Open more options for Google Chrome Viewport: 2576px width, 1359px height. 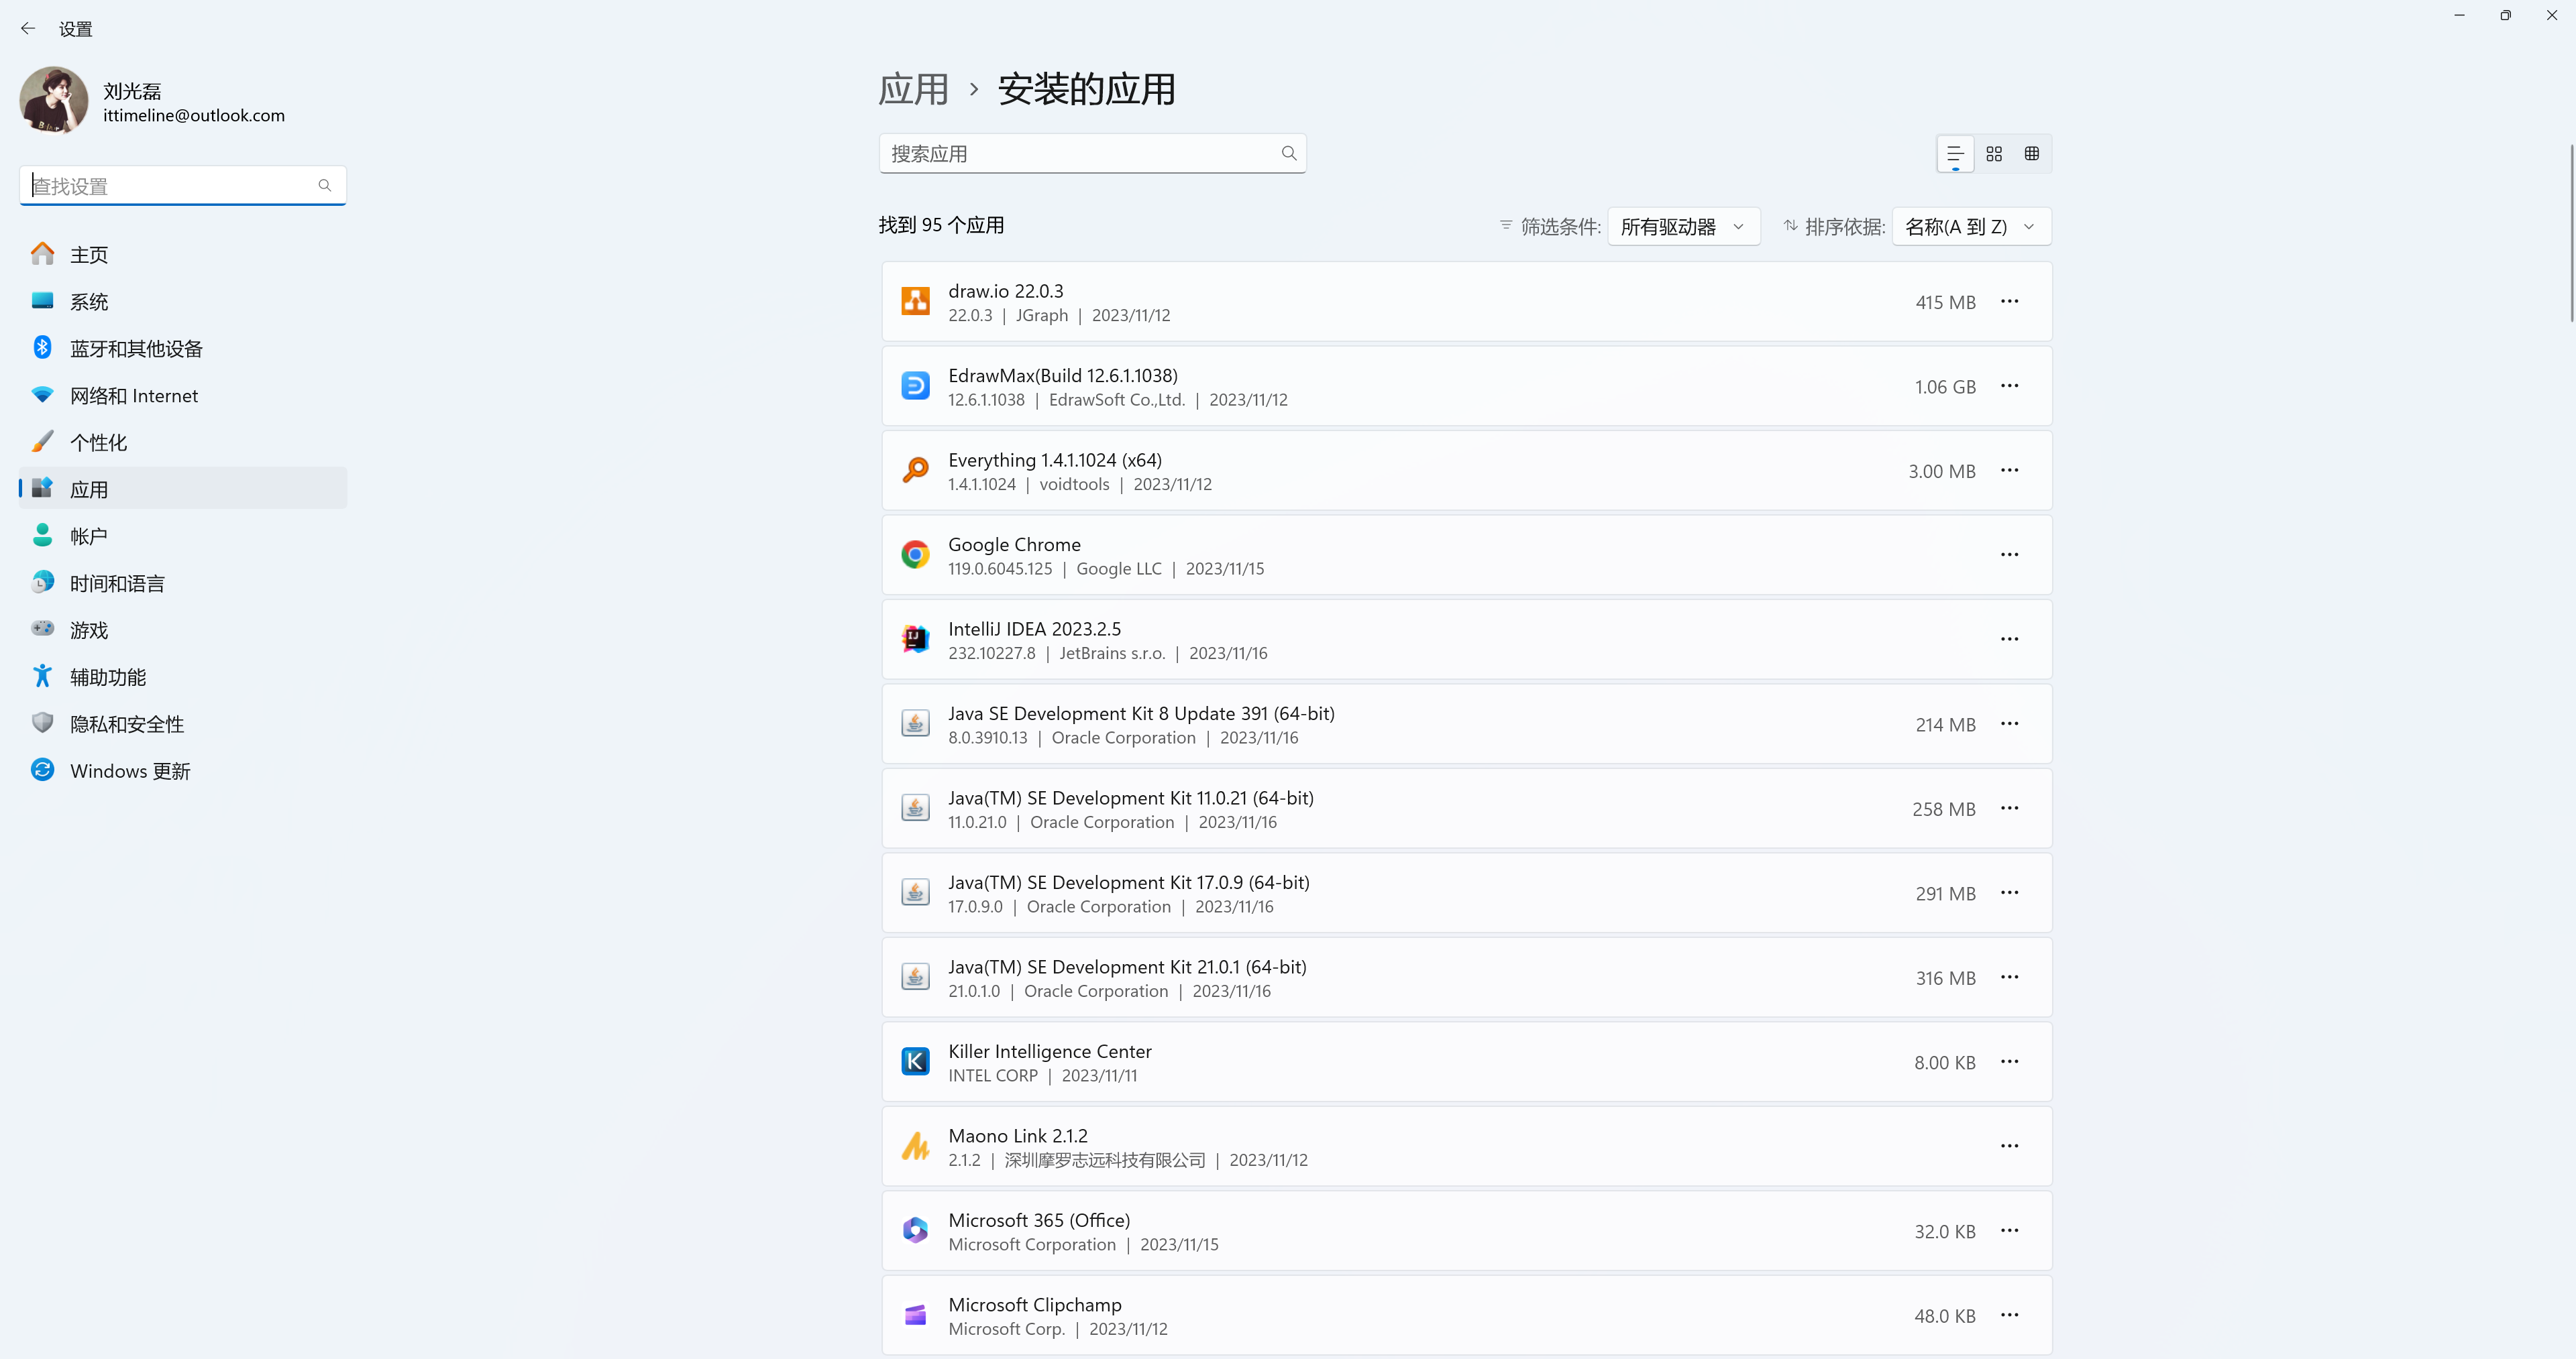coord(2009,554)
